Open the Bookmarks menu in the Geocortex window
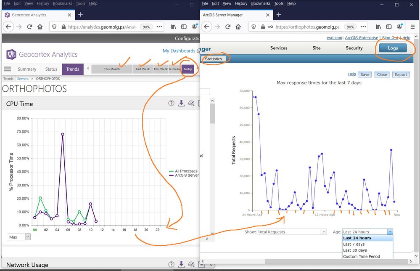This screenshot has height=271, width=420. pyautogui.click(x=62, y=3)
